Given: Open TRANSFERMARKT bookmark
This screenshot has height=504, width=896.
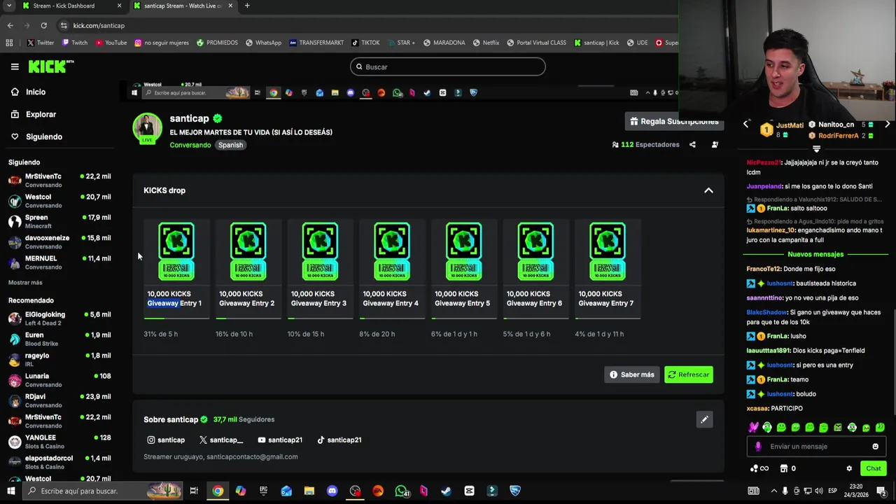Looking at the screenshot, I should (316, 43).
